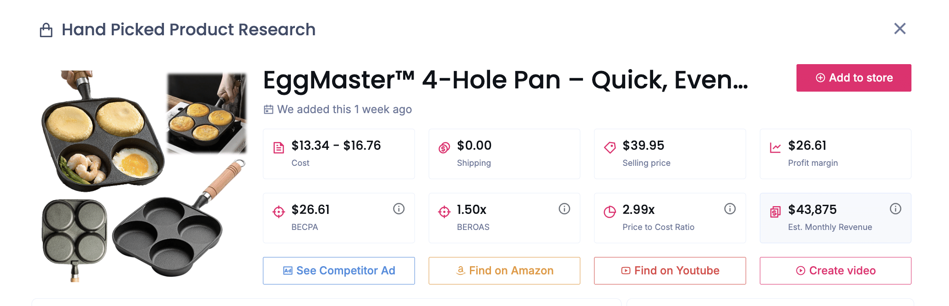Find the product on Amazon
Screen dimensions: 949x306
pyautogui.click(x=504, y=271)
